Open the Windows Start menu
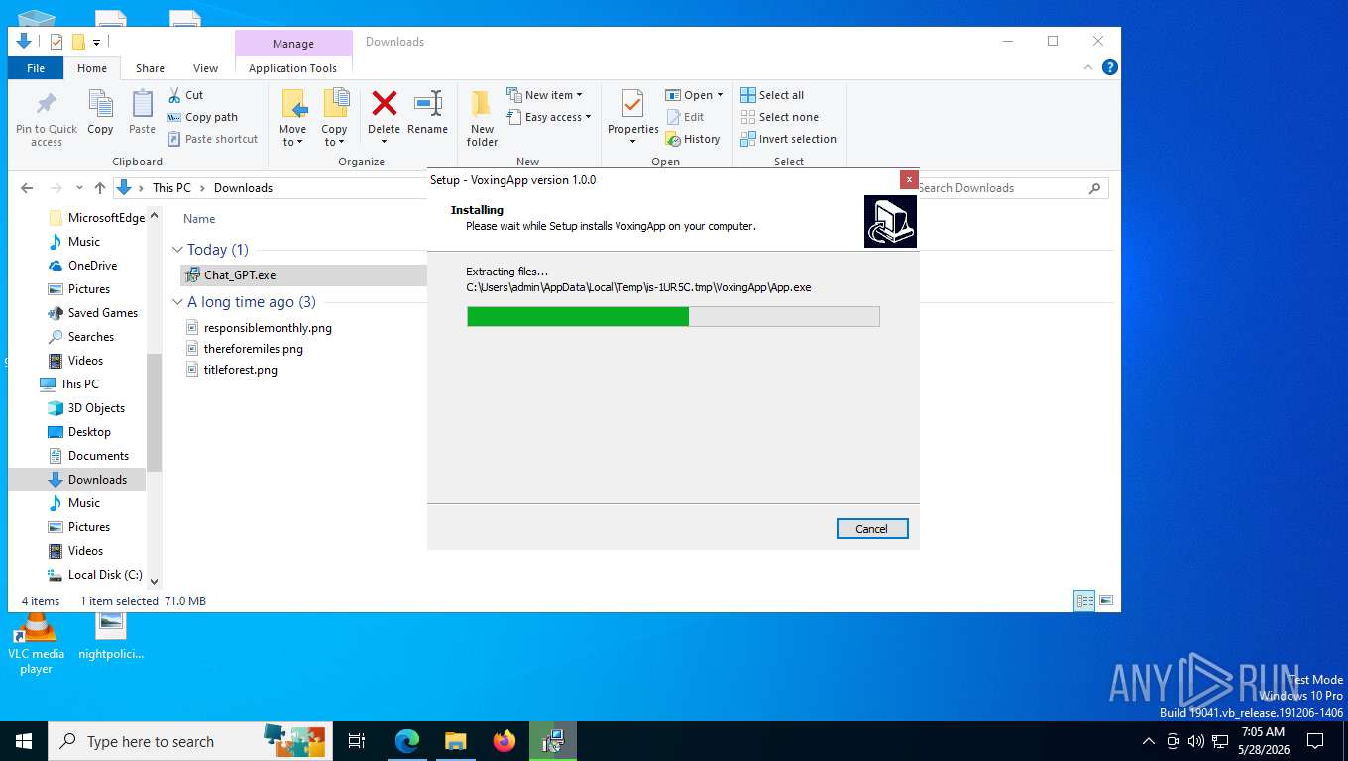The image size is (1348, 761). coord(24,741)
